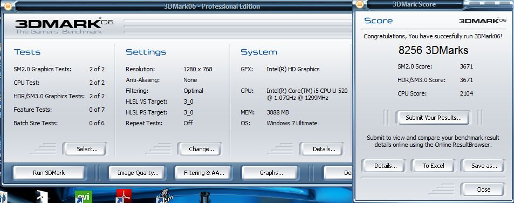Click the HDR/SM3.0 Graphics Tests '2 of 2' value
This screenshot has height=203, width=514.
(x=97, y=96)
